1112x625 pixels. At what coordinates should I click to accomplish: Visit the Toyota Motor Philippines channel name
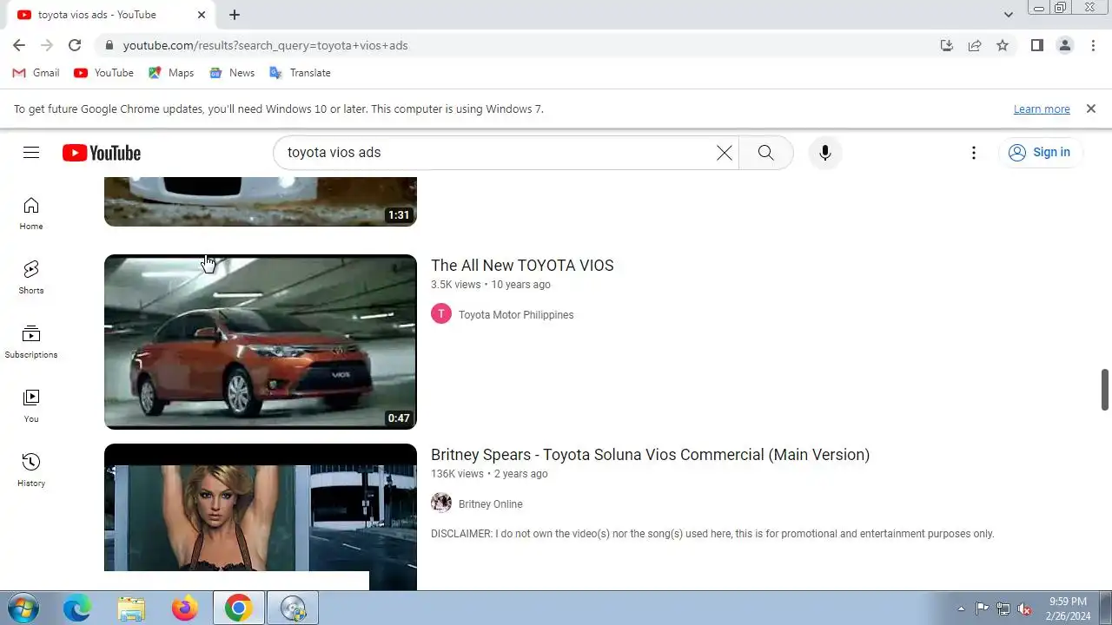(516, 315)
